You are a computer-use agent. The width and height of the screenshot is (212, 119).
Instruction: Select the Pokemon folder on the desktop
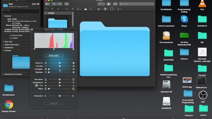[189, 109]
